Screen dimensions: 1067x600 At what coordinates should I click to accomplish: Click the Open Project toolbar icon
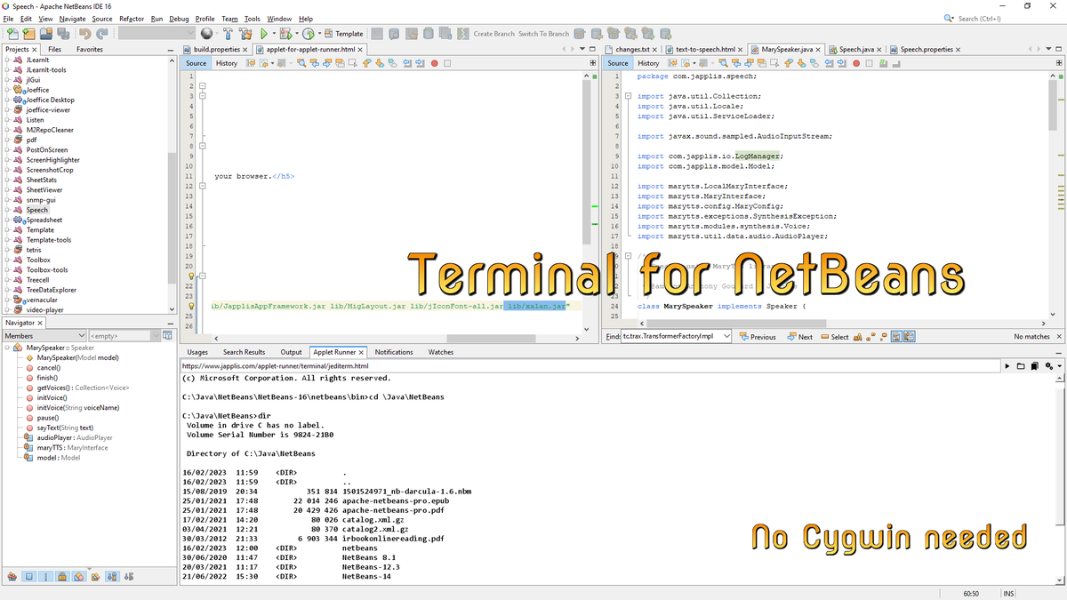point(46,34)
